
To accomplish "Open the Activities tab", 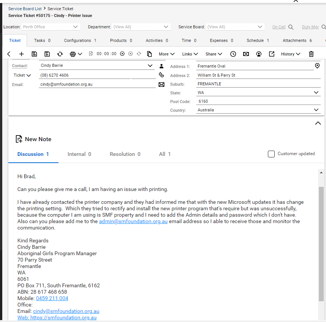I will pyautogui.click(x=157, y=40).
